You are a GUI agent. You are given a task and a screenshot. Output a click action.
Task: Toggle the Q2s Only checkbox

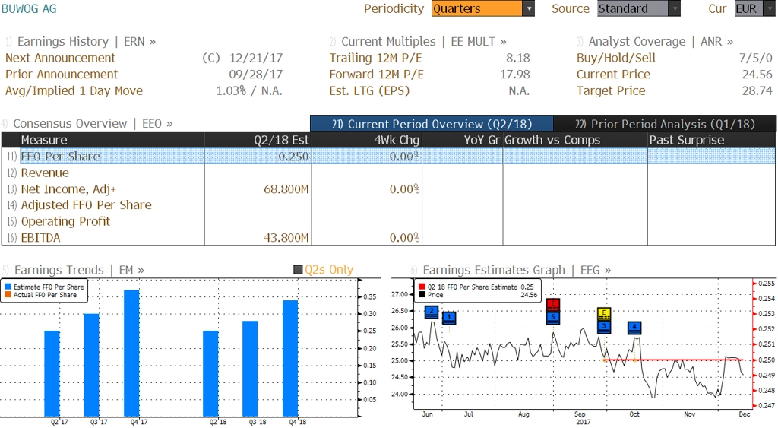click(298, 270)
